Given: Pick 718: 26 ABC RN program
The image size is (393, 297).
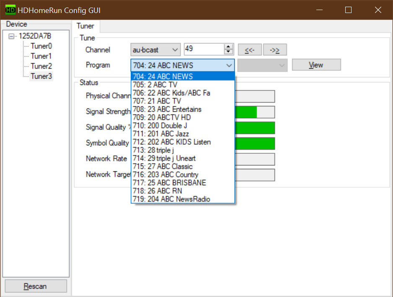Looking at the screenshot, I should point(183,191).
